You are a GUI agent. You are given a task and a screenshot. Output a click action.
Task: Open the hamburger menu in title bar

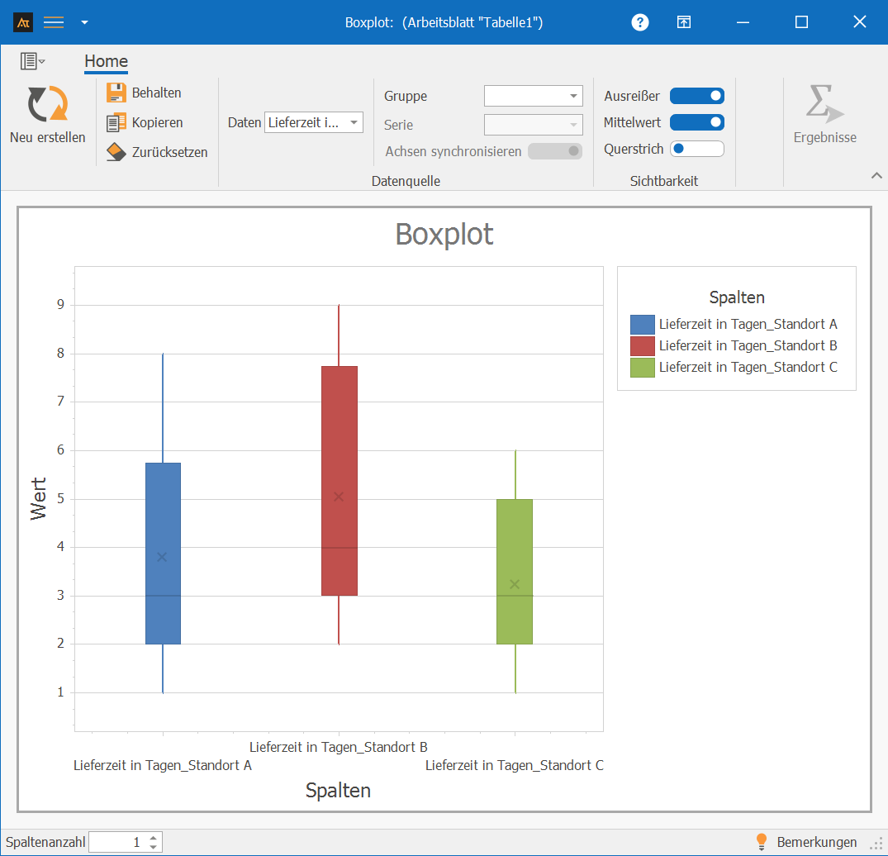(54, 22)
